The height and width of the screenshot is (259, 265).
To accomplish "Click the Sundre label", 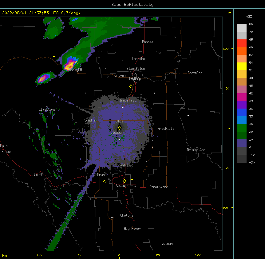I will [x=90, y=120].
